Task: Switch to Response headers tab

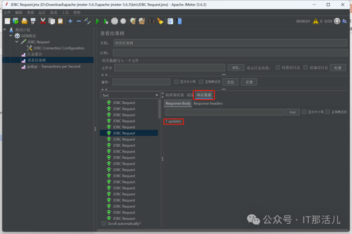Action: point(208,103)
